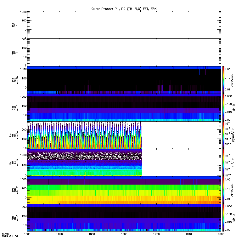The image size is (236, 252).
Task: Click the 1900 time axis label
Action: (x=124, y=234)
